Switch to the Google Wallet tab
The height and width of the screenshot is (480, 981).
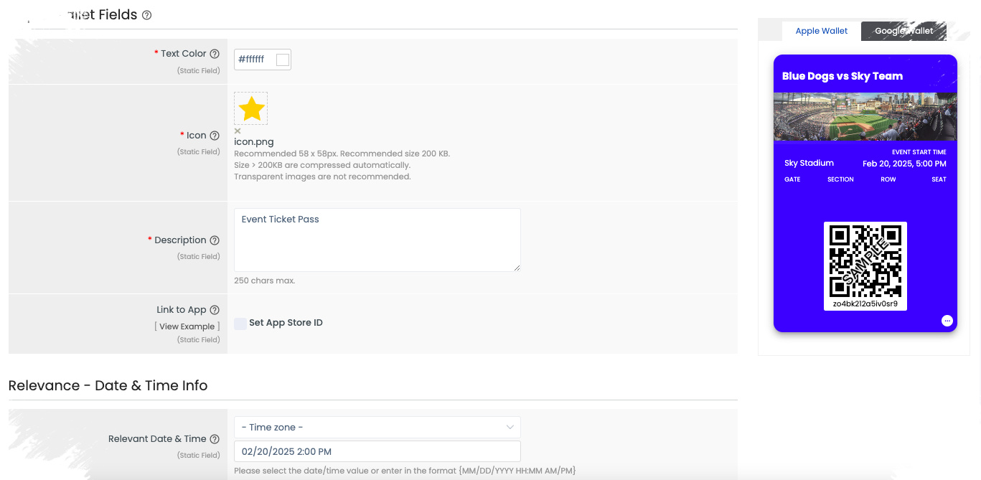tap(904, 31)
